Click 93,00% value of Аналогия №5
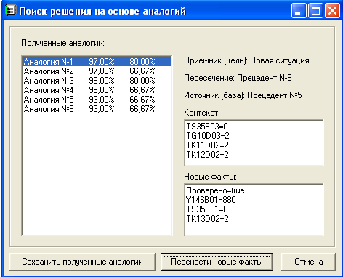Viewport: 343px width, 277px height. pos(102,100)
